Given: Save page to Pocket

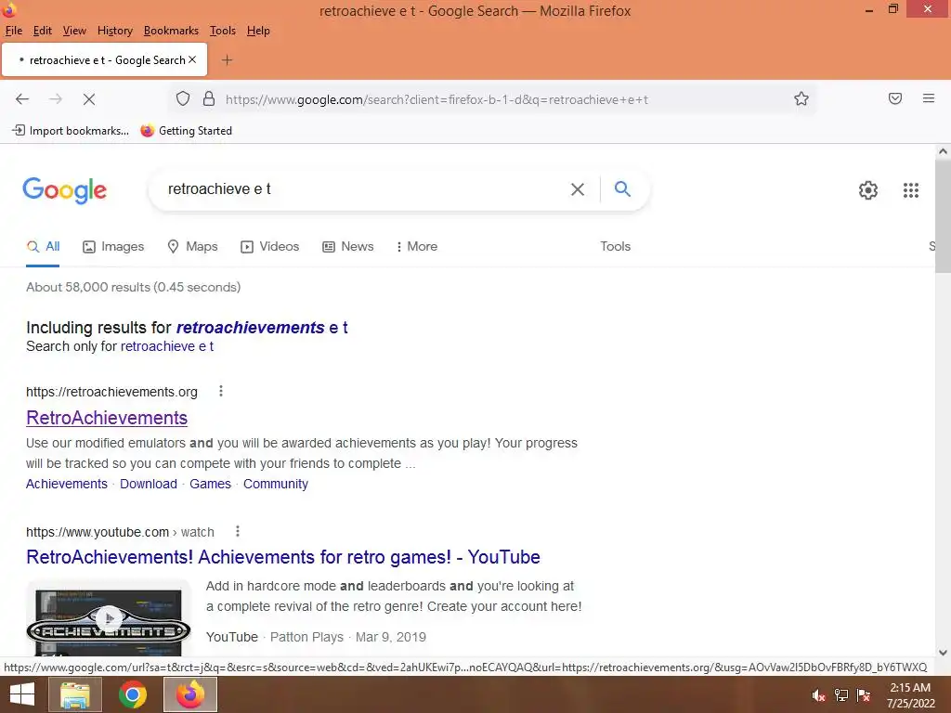Looking at the screenshot, I should (895, 98).
